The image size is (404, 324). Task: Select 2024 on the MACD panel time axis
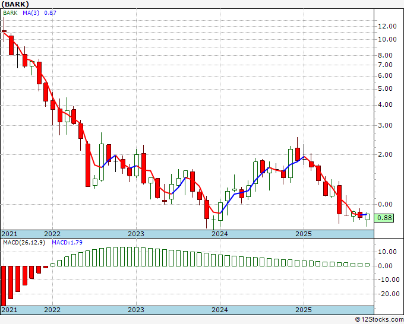point(220,310)
